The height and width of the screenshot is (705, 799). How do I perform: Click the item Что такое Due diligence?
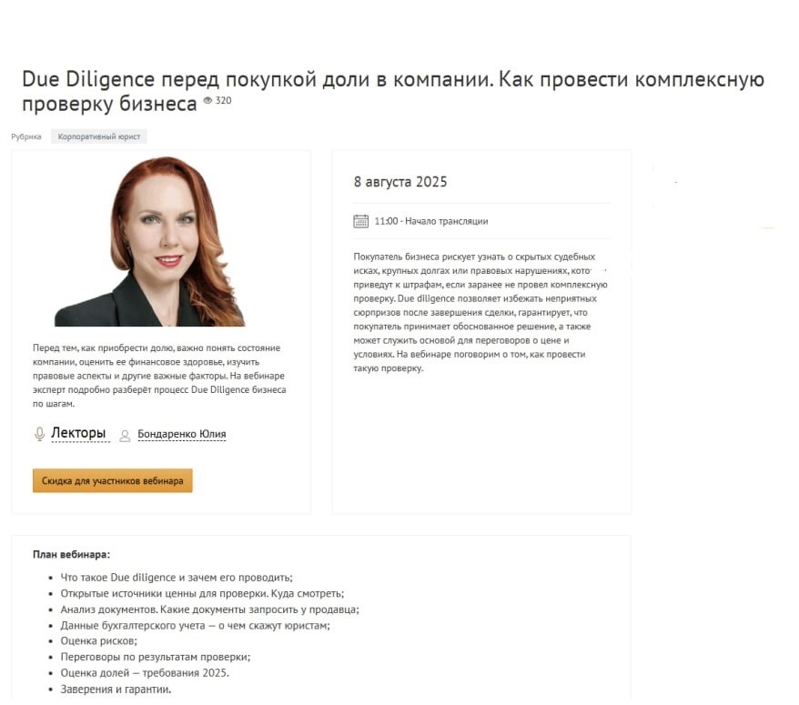[177, 578]
